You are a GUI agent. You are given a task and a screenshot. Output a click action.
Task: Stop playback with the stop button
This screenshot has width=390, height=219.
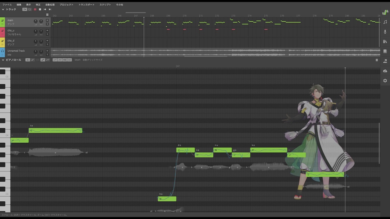point(40,9)
